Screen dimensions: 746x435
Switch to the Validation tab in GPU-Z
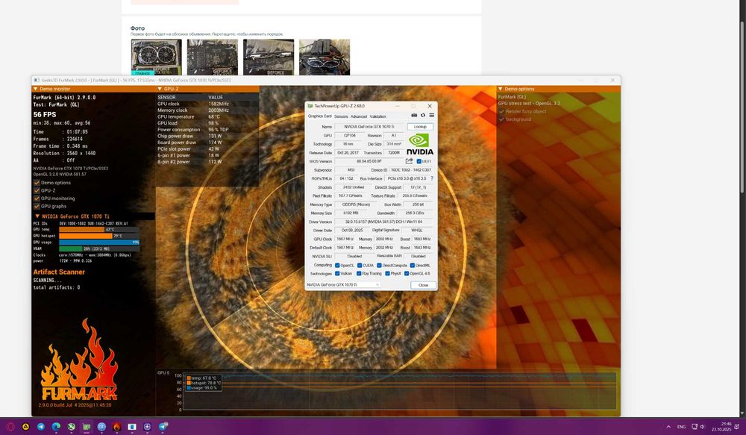pyautogui.click(x=377, y=116)
